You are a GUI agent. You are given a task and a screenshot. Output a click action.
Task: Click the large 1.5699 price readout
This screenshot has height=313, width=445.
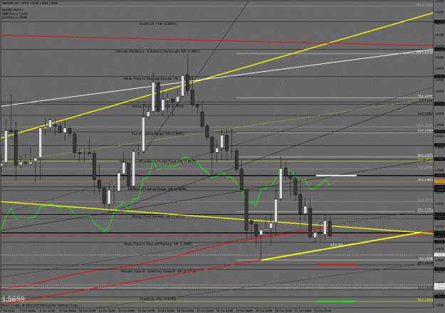pyautogui.click(x=13, y=299)
